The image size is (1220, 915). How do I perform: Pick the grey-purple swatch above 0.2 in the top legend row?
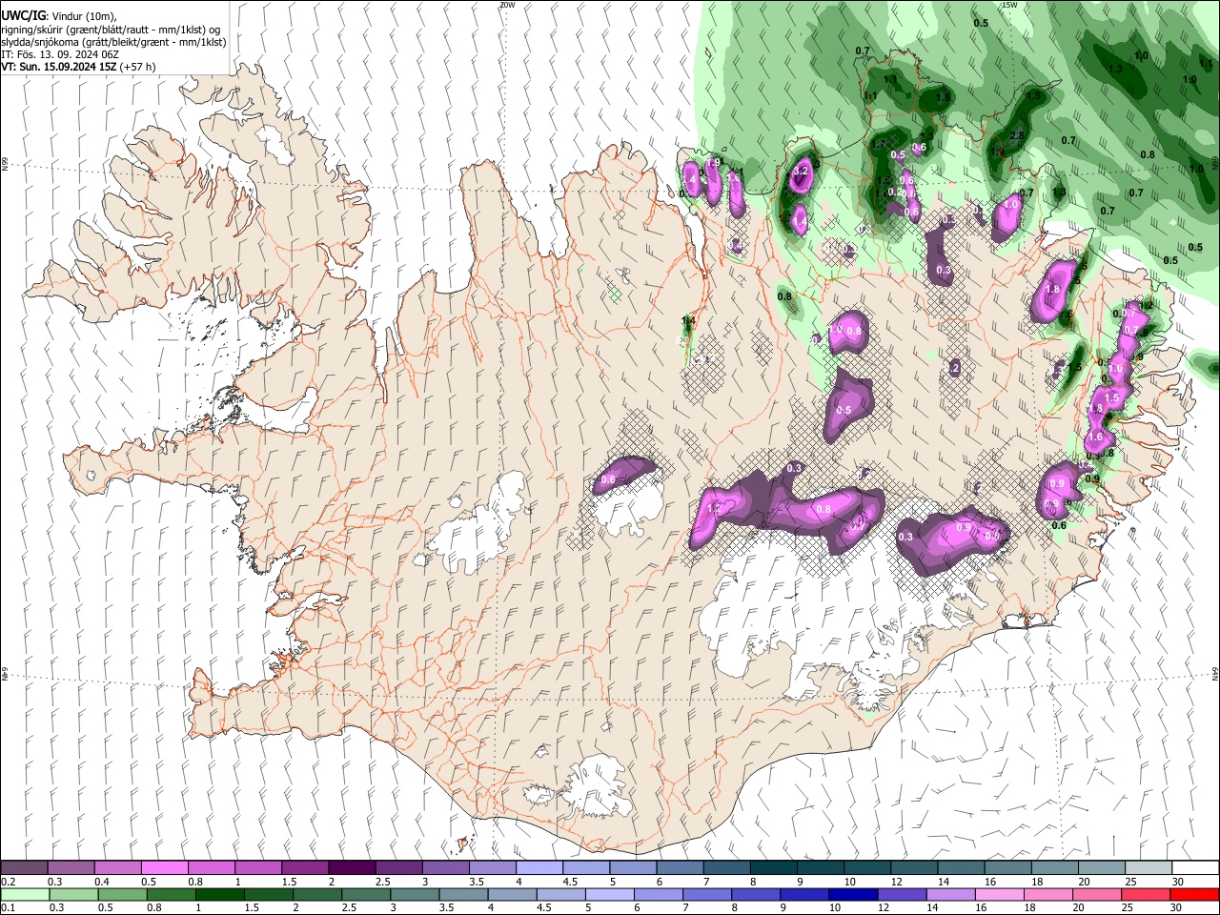24,868
